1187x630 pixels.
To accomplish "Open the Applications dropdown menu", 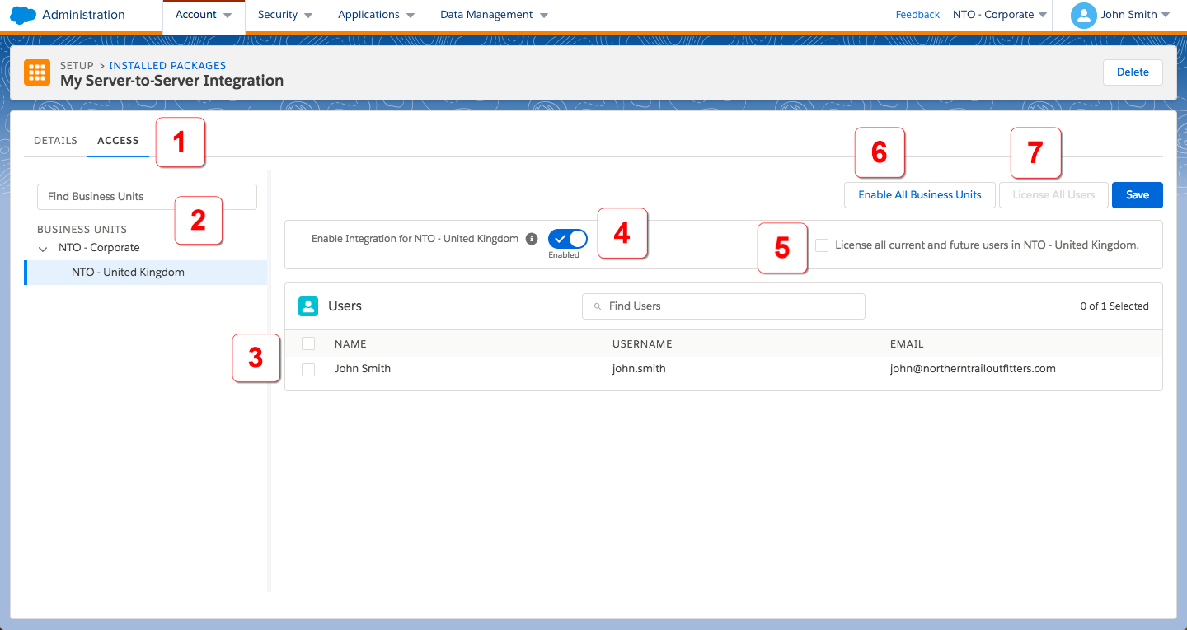I will 376,15.
